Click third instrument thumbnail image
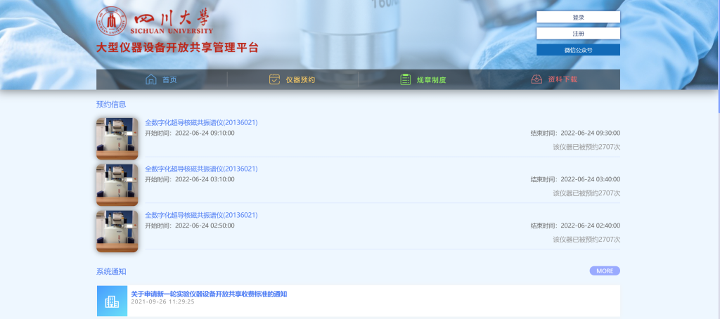 pos(117,230)
